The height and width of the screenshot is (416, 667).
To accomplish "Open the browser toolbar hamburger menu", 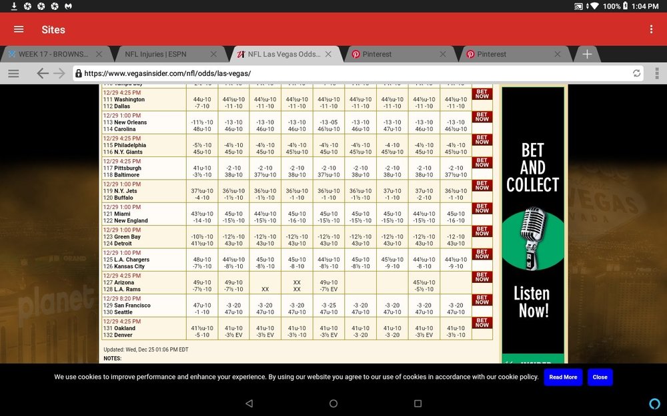I will (x=13, y=73).
